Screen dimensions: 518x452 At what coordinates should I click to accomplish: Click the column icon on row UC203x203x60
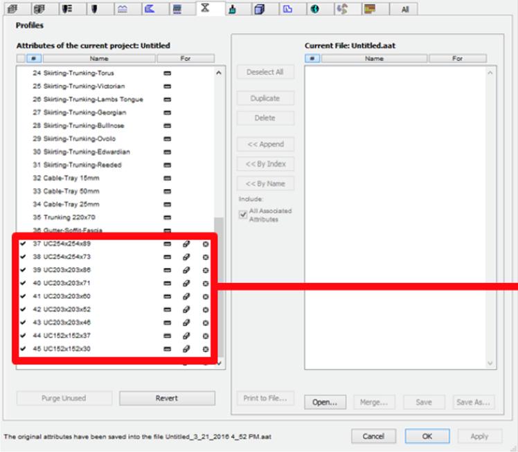click(x=206, y=296)
